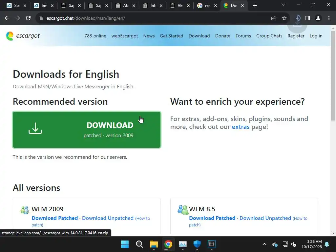Open the Chrome profile icon
336x252 pixels.
[x=318, y=18]
